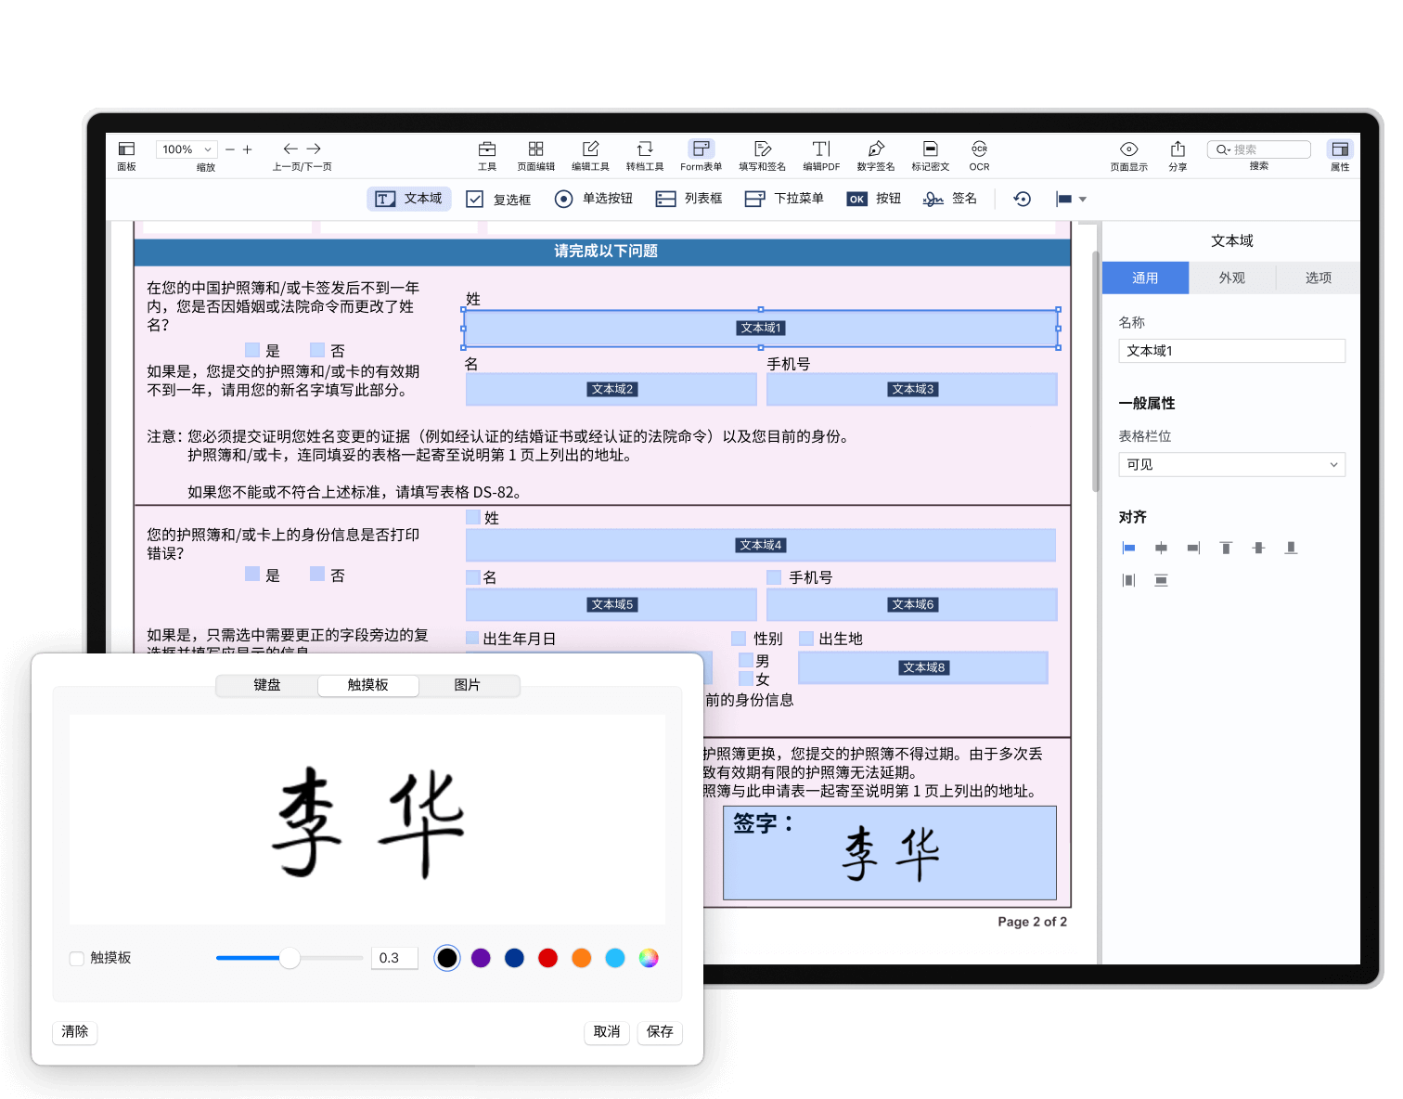Select the 触摸板 signature tab

(368, 685)
